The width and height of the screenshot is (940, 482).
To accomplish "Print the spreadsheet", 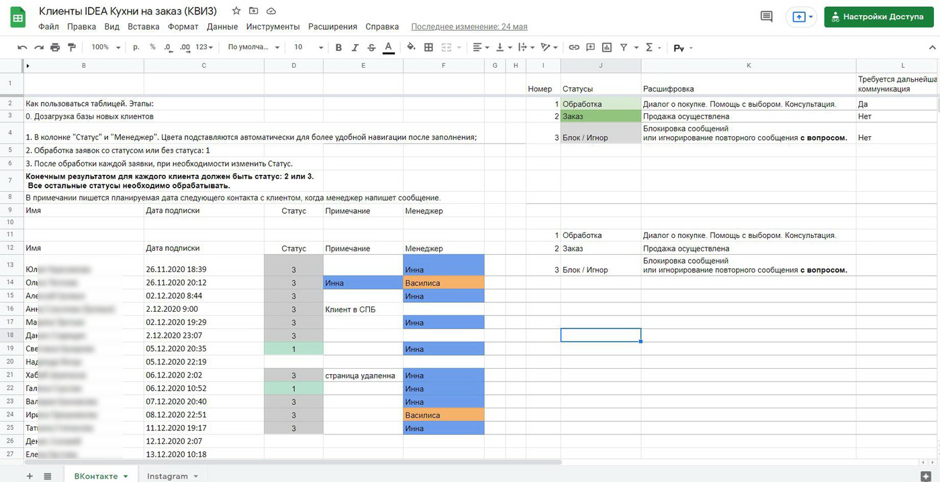I will coord(55,48).
